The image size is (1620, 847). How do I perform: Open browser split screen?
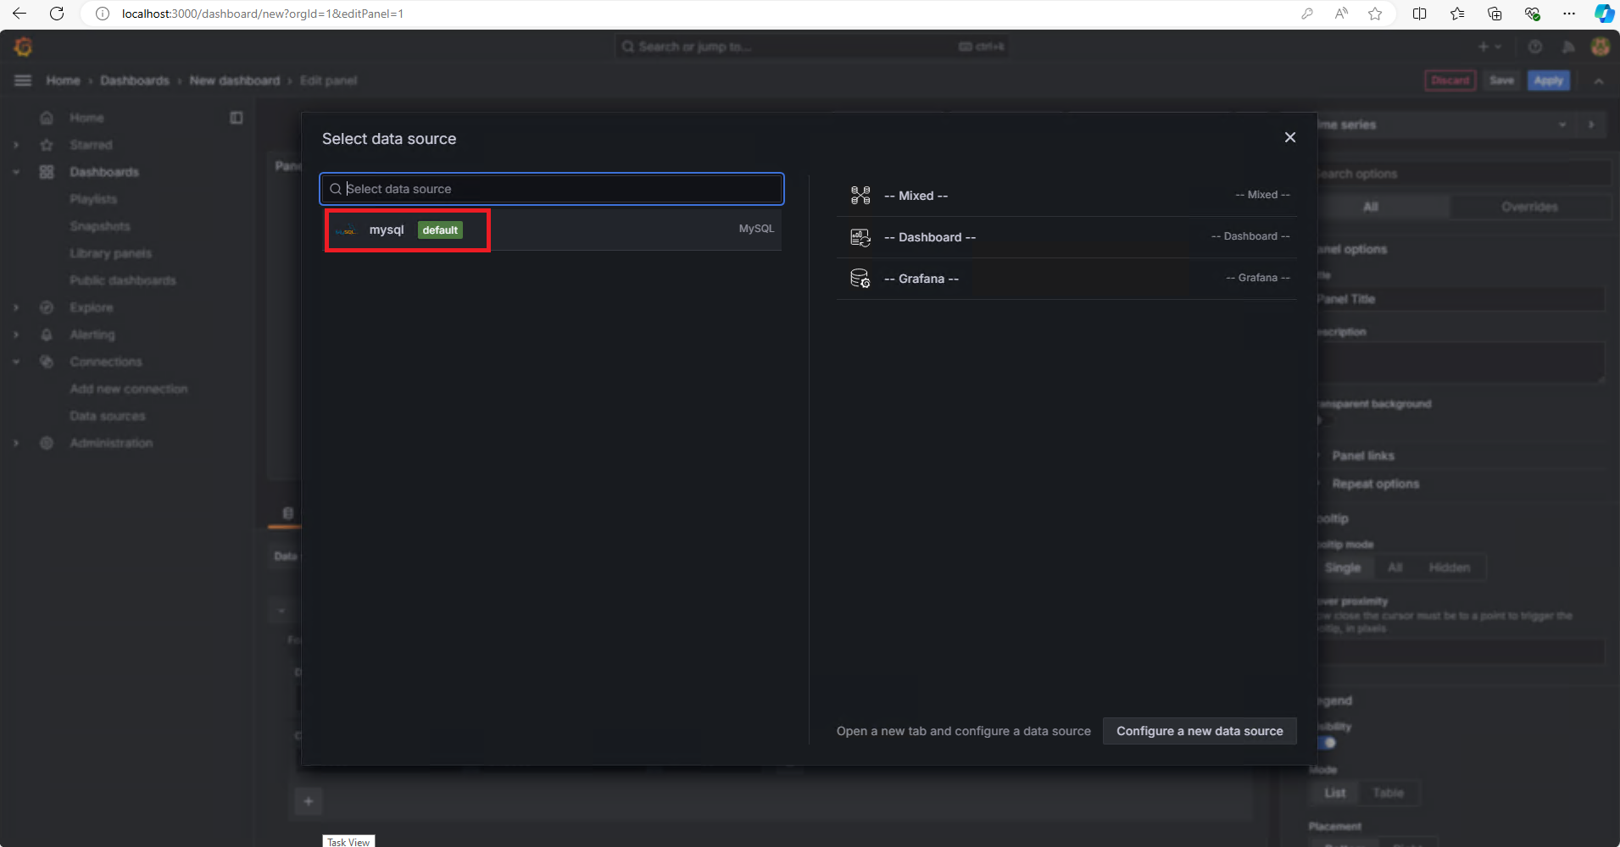[x=1420, y=14]
